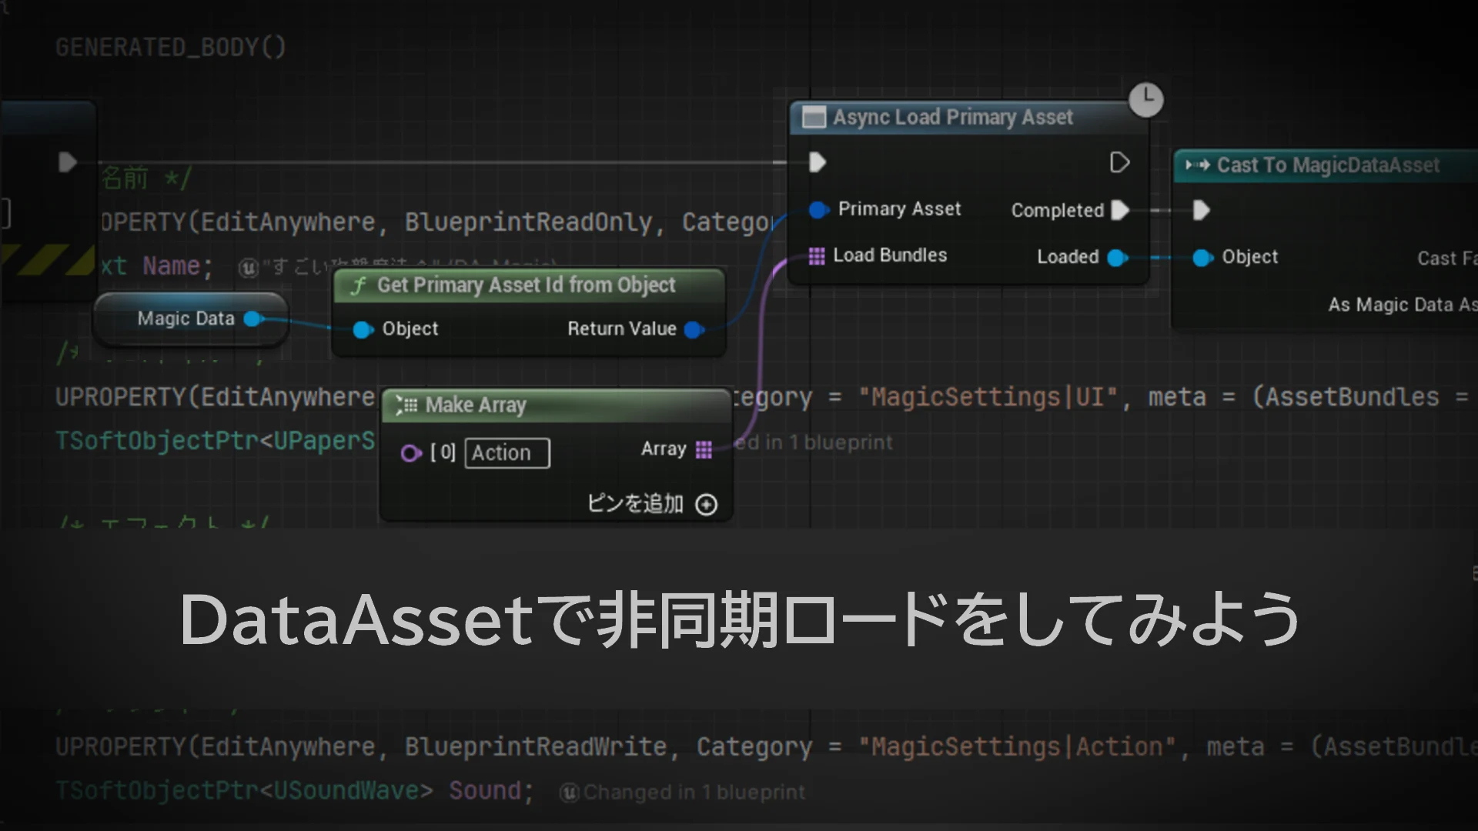Select the Make Array node header
This screenshot has width=1478, height=831.
pos(476,405)
